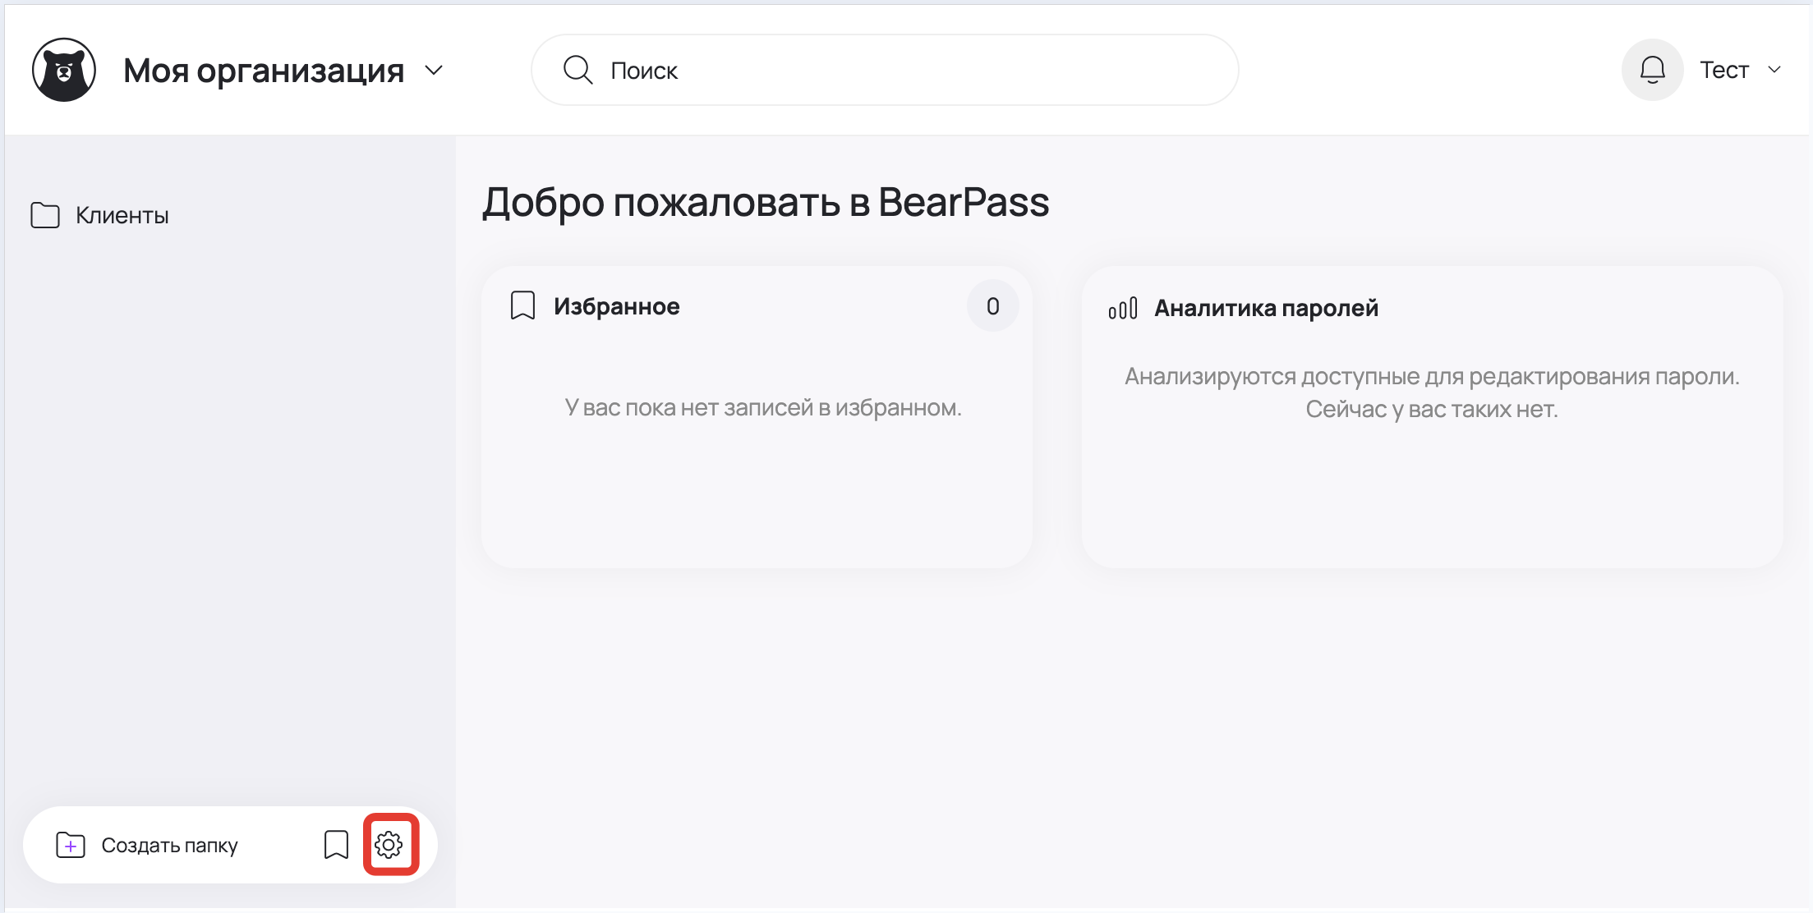Select the Клиенты folder in the sidebar
Image resolution: width=1813 pixels, height=913 pixels.
122,215
